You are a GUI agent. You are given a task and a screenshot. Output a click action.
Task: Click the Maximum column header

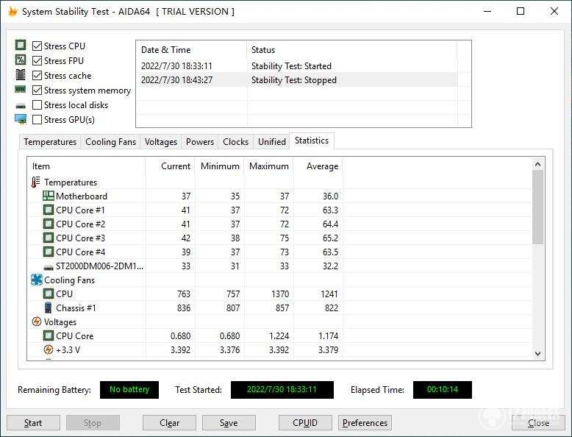(x=269, y=166)
